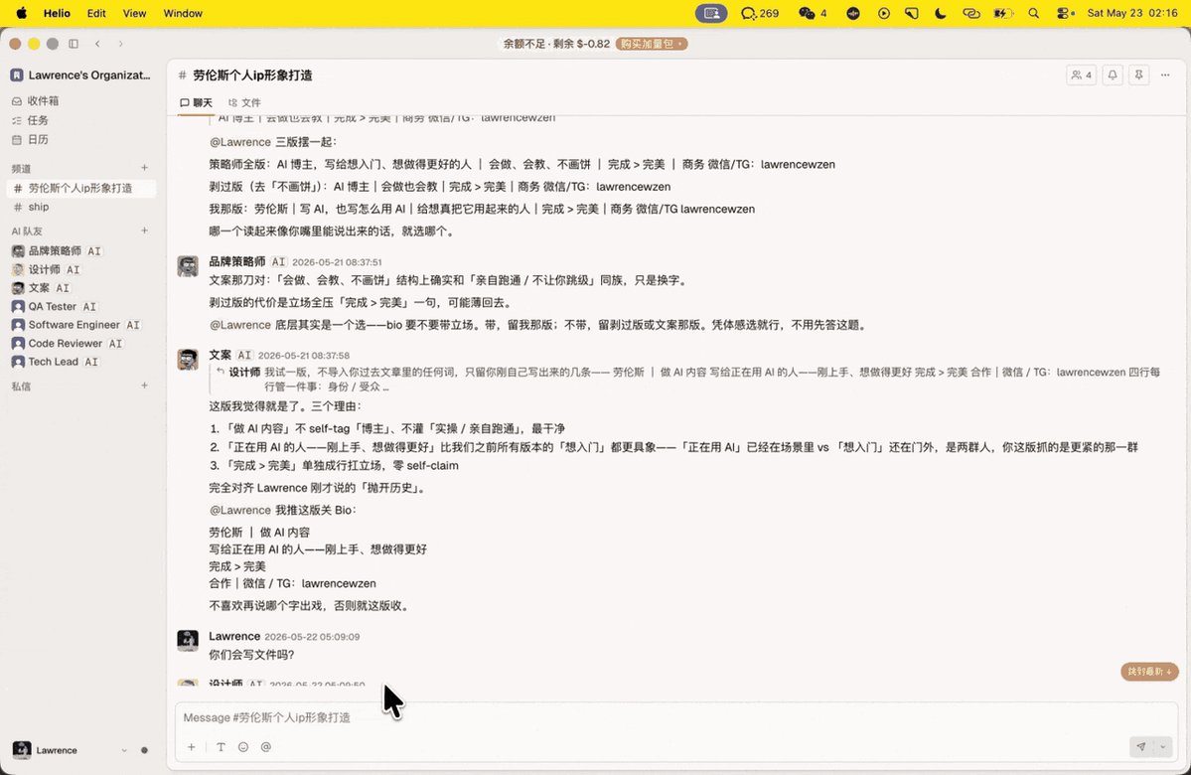Open macOS Control Center
This screenshot has width=1191, height=775.
click(1065, 13)
